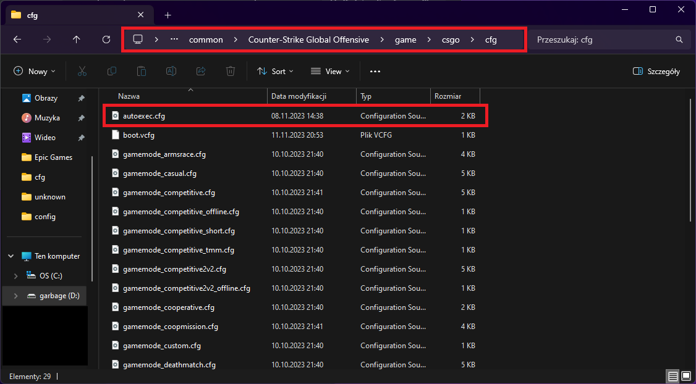Select file gamemode_deathmatch.cfg
Image resolution: width=696 pixels, height=384 pixels.
(x=169, y=365)
